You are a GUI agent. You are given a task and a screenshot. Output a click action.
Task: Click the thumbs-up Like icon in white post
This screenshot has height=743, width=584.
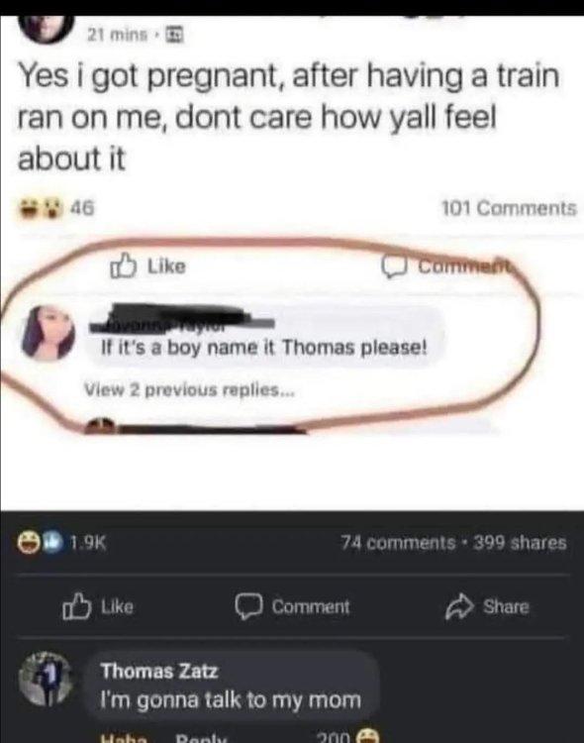coord(124,266)
